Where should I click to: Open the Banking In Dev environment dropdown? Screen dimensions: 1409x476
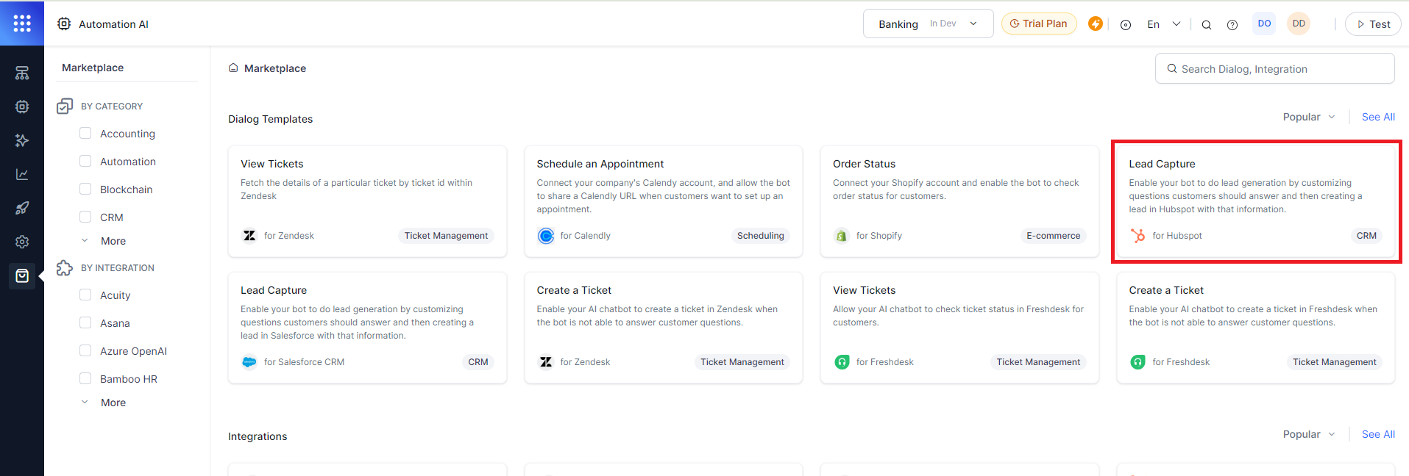(927, 24)
